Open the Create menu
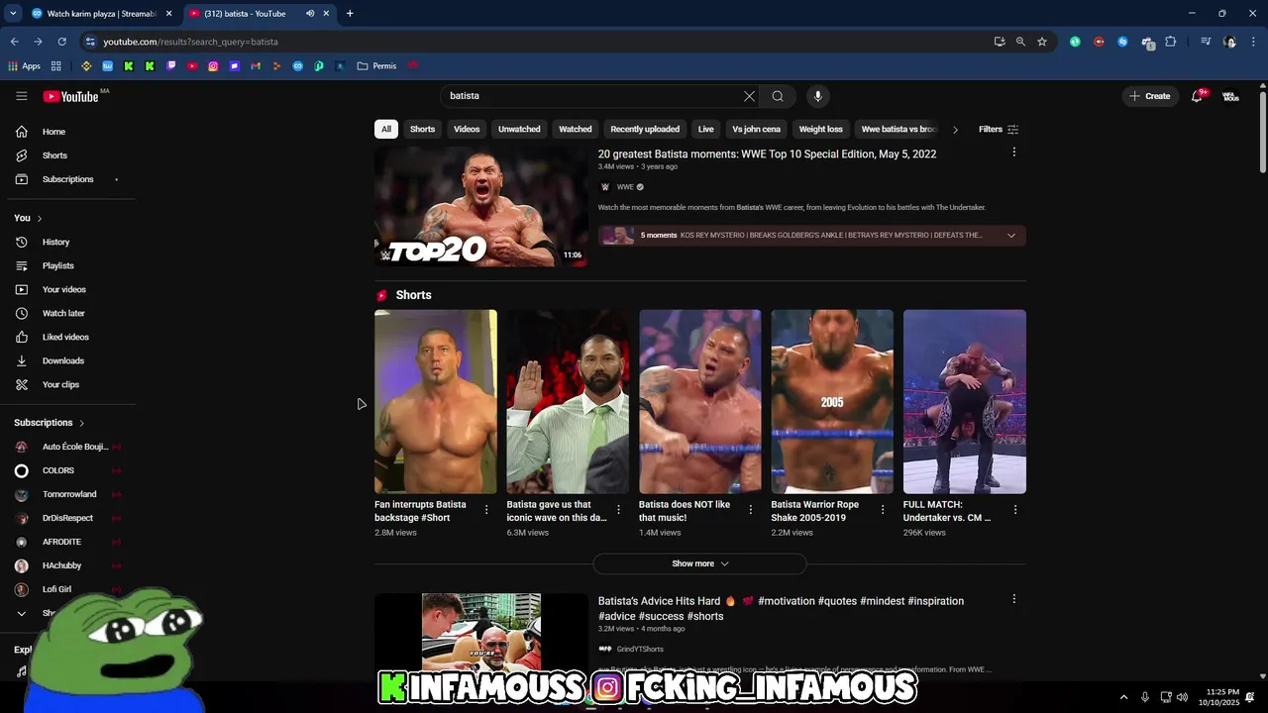Image resolution: width=1268 pixels, height=713 pixels. point(1150,96)
